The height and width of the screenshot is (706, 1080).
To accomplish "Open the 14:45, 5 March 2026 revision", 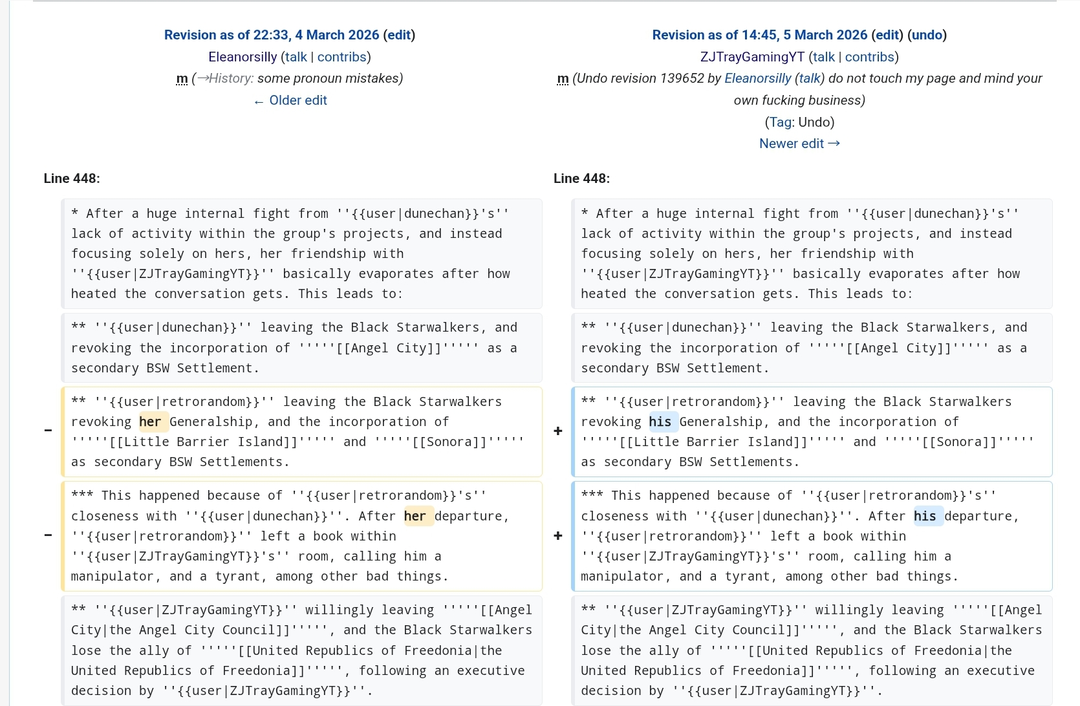I will click(x=759, y=35).
